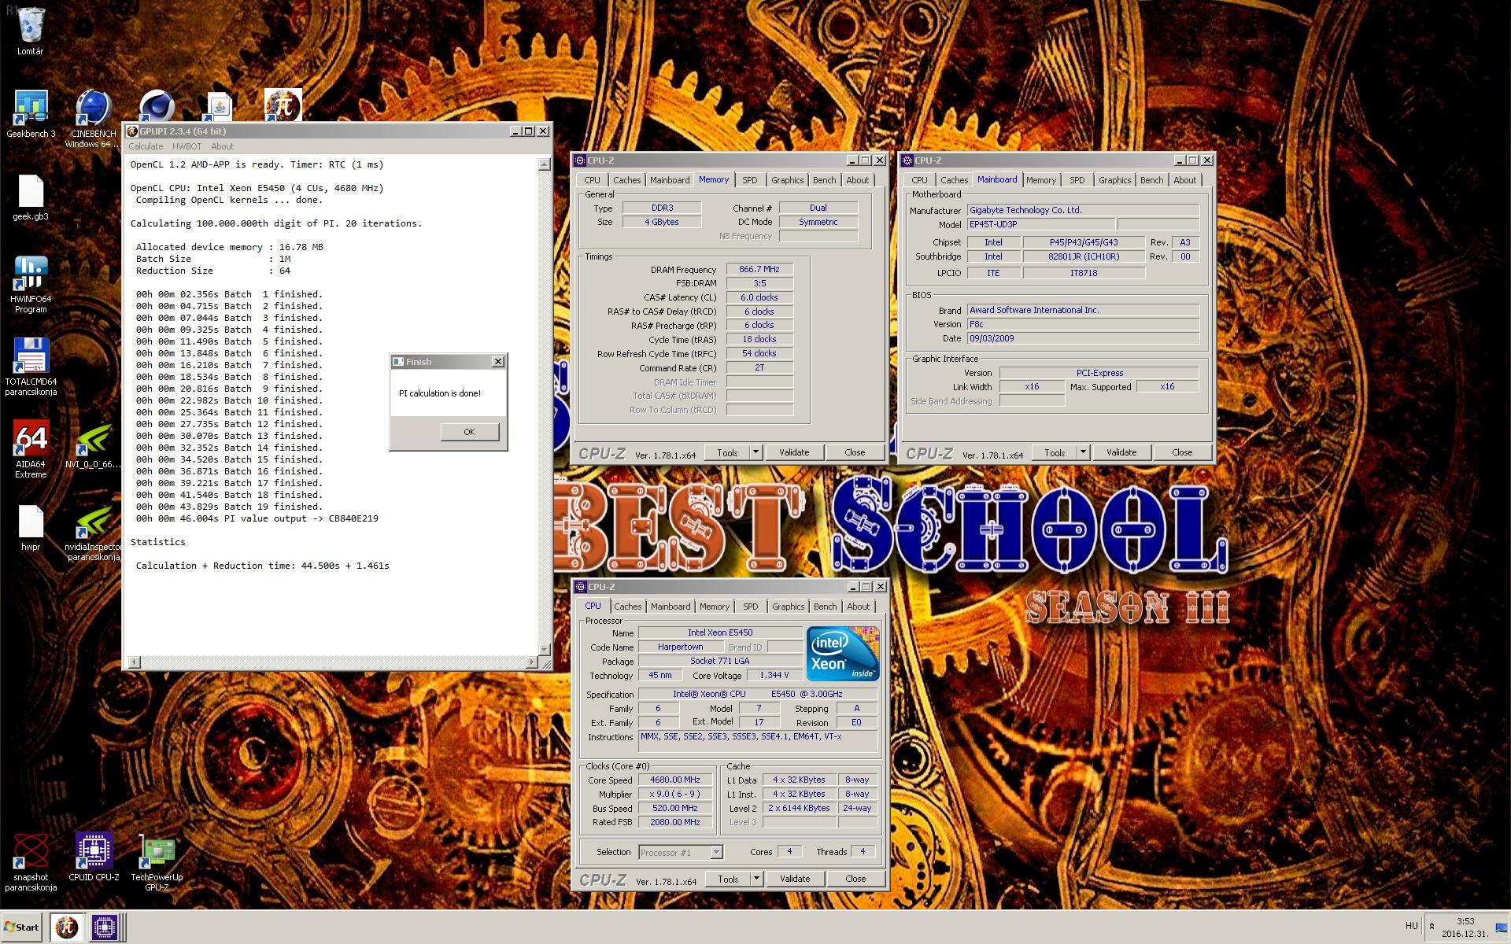Click Validate in Mainboard CPU-Z window
Screen dimensions: 1511x944
[x=1121, y=452]
